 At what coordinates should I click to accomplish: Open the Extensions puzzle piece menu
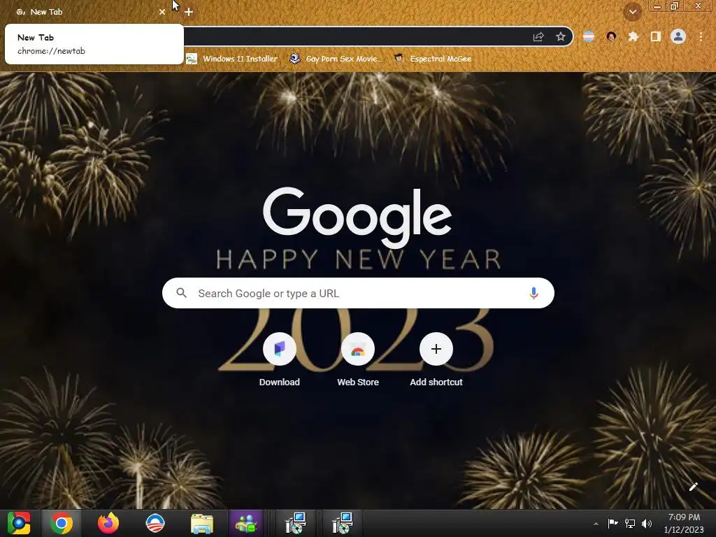click(633, 36)
